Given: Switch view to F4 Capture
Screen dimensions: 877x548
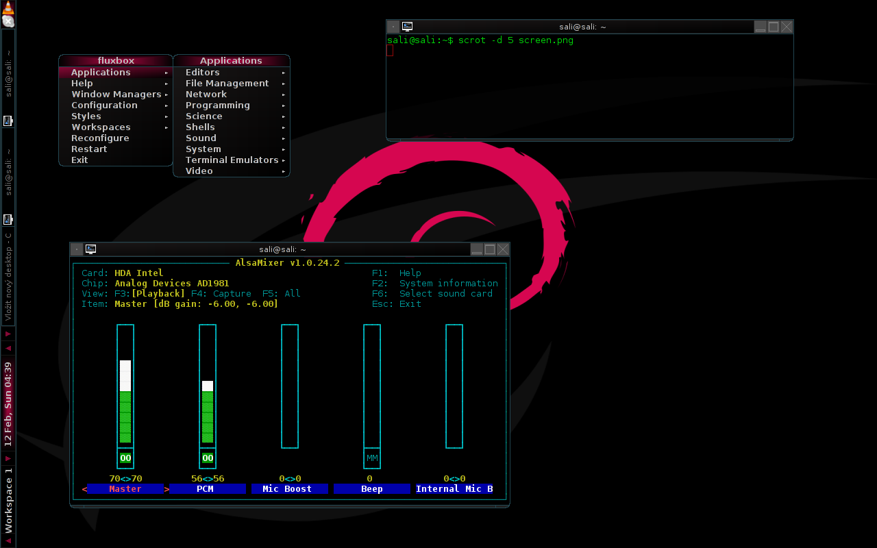Looking at the screenshot, I should pos(221,293).
